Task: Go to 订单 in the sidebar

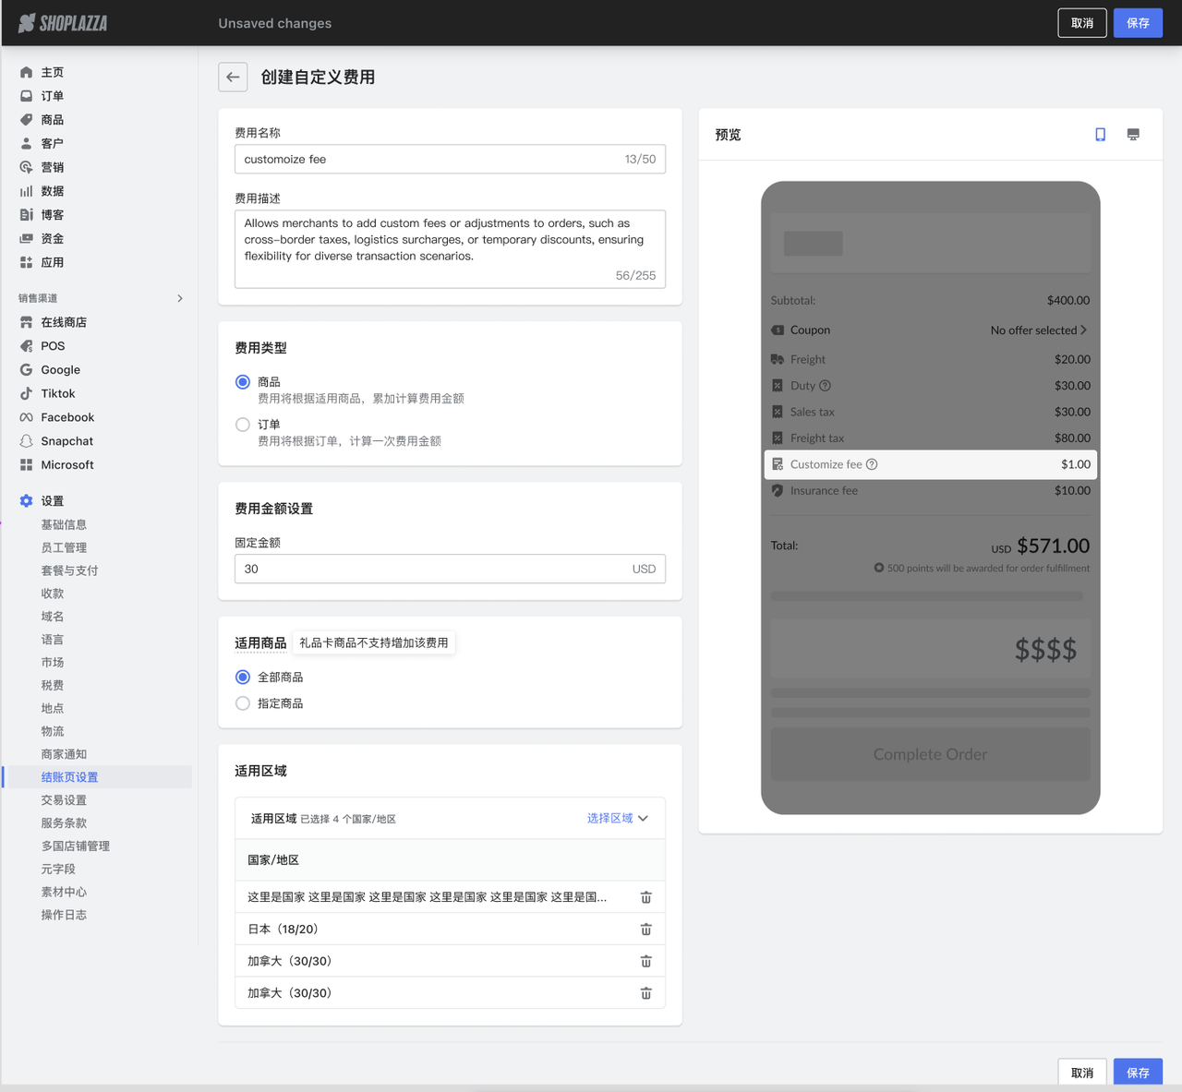Action: [52, 96]
